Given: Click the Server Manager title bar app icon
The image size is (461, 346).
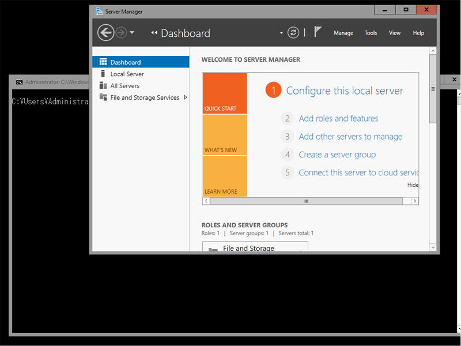Looking at the screenshot, I should coord(99,12).
